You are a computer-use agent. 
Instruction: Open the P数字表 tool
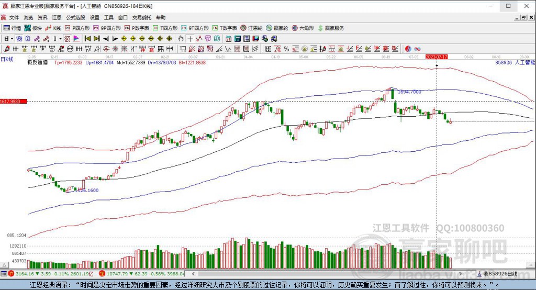point(137,28)
